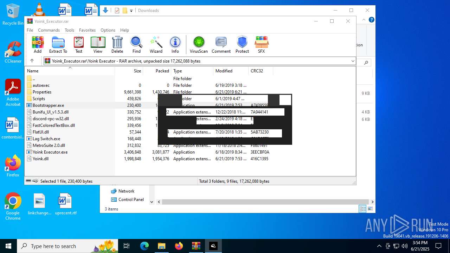Viewport: 450px width, 253px height.
Task: Sort by Modified column header
Action: coord(231,71)
